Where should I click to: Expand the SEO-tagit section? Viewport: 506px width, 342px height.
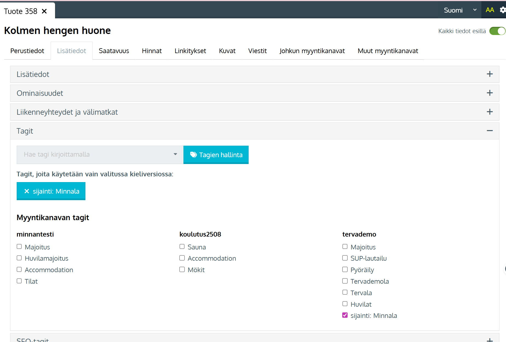[255, 338]
